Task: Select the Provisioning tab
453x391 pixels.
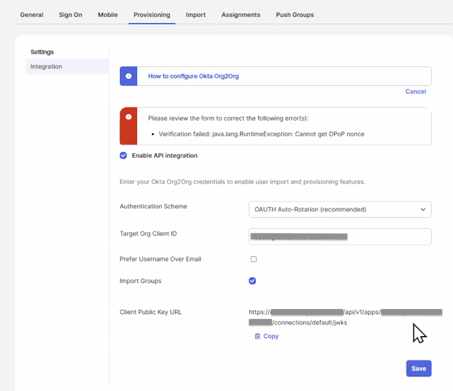Action: click(x=152, y=15)
